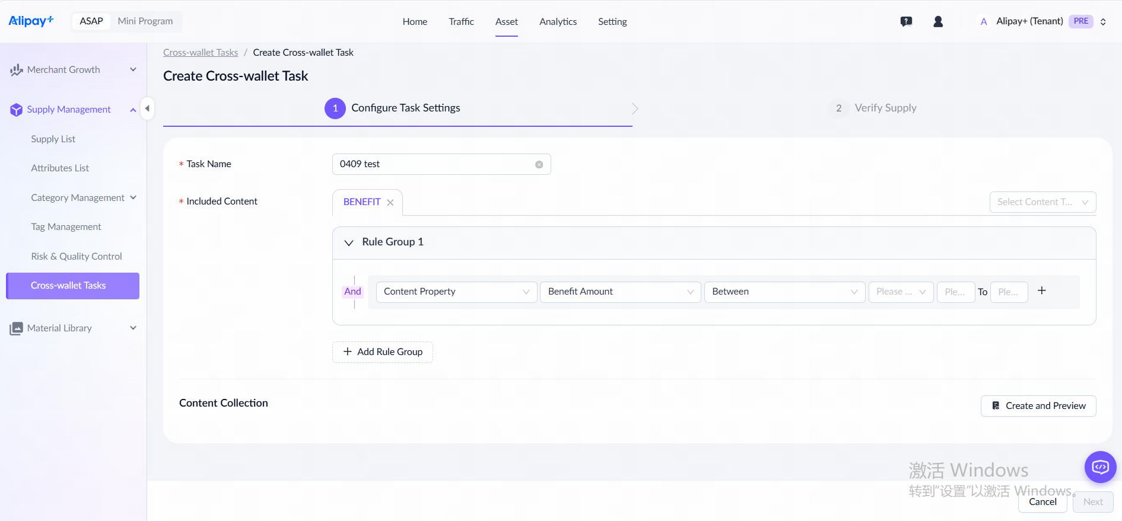Open the Between operator dropdown

coord(784,292)
